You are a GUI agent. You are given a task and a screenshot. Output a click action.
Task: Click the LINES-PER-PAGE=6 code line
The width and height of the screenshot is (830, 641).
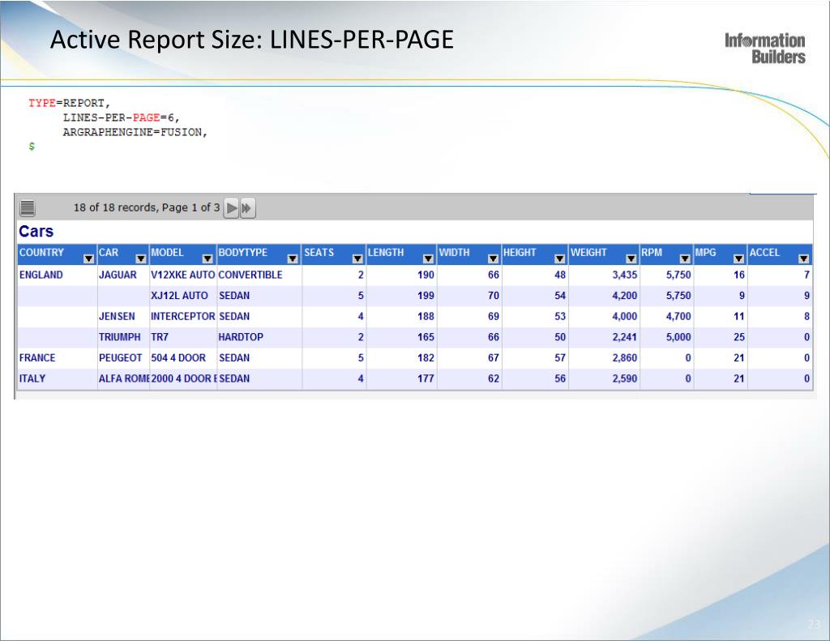point(122,118)
